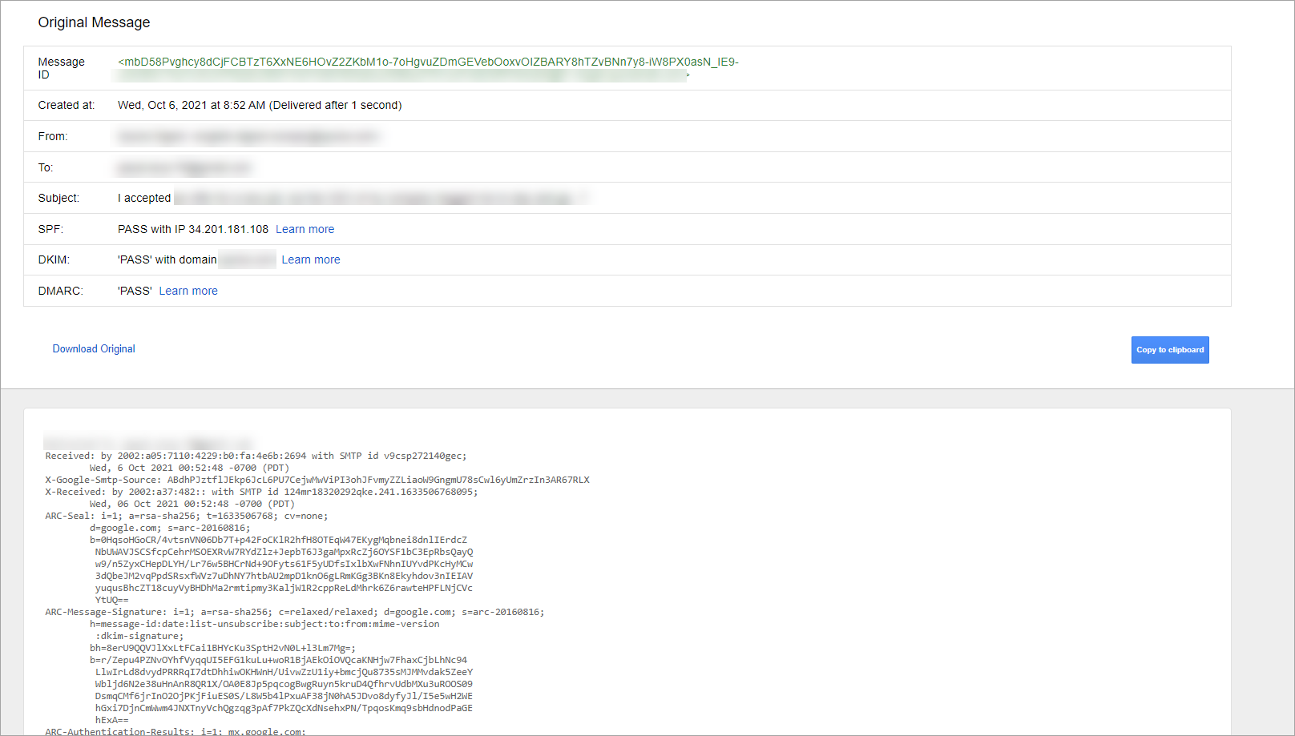The image size is (1295, 736).
Task: Click the Original Message heading
Action: pos(94,22)
